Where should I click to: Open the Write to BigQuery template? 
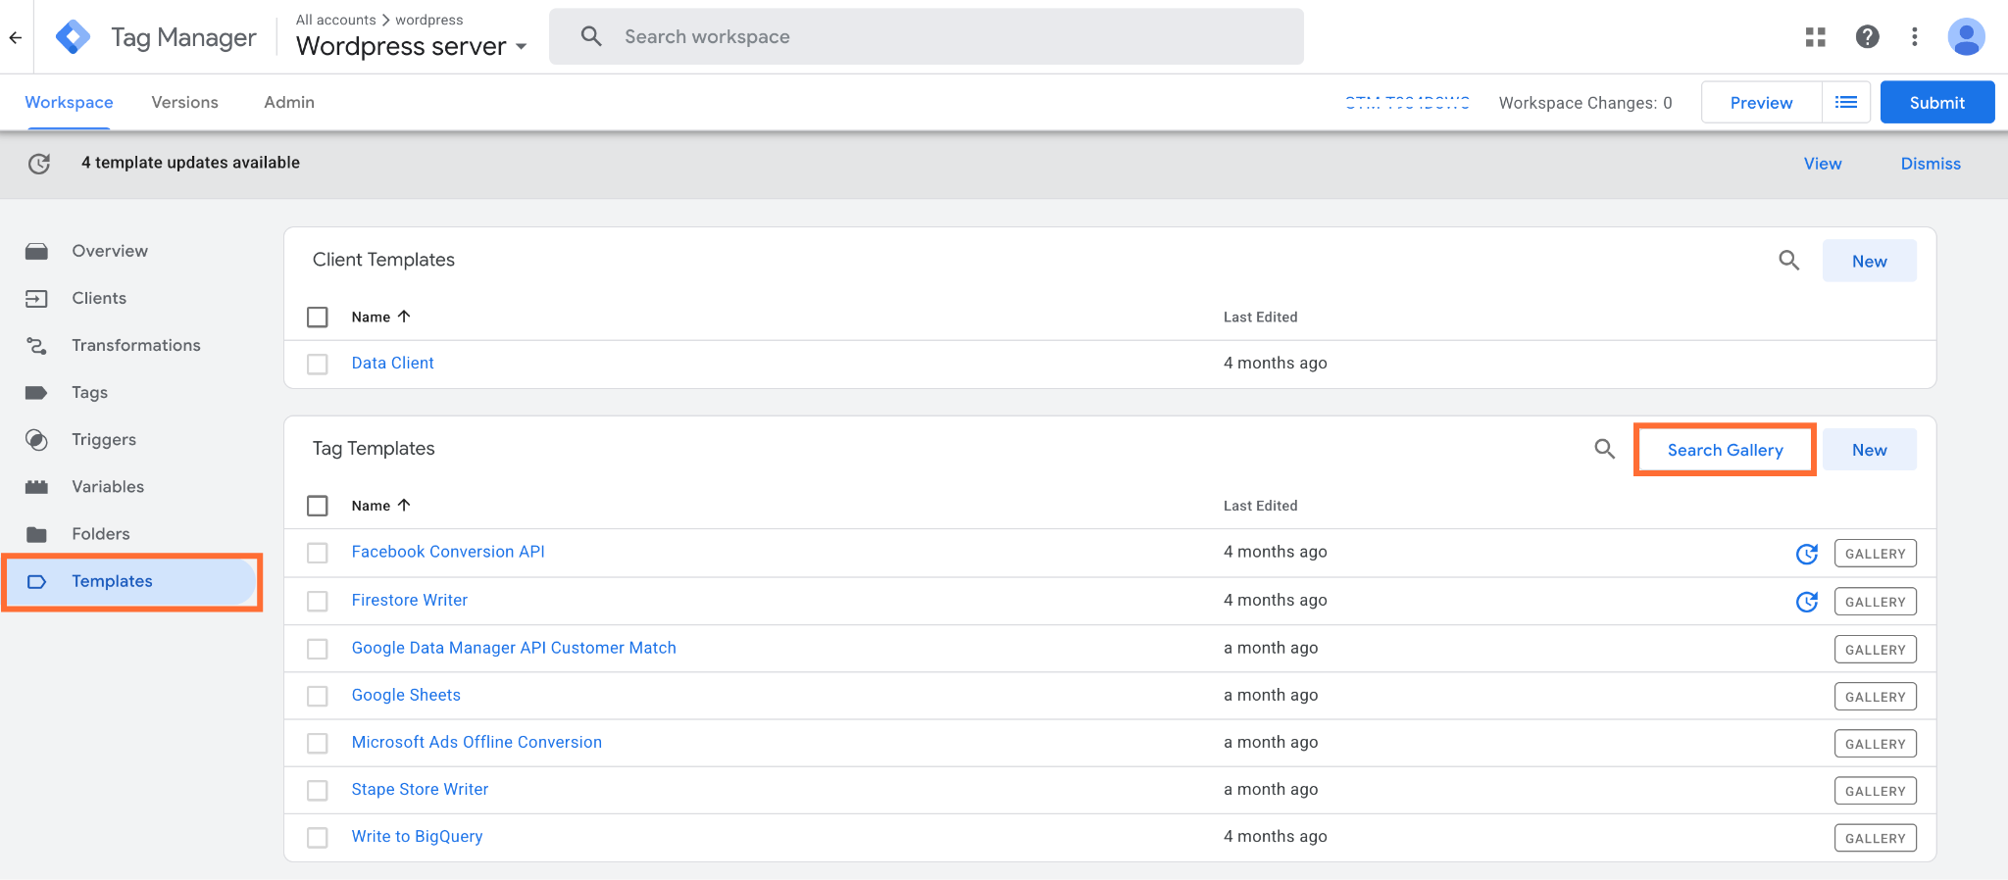coord(417,836)
